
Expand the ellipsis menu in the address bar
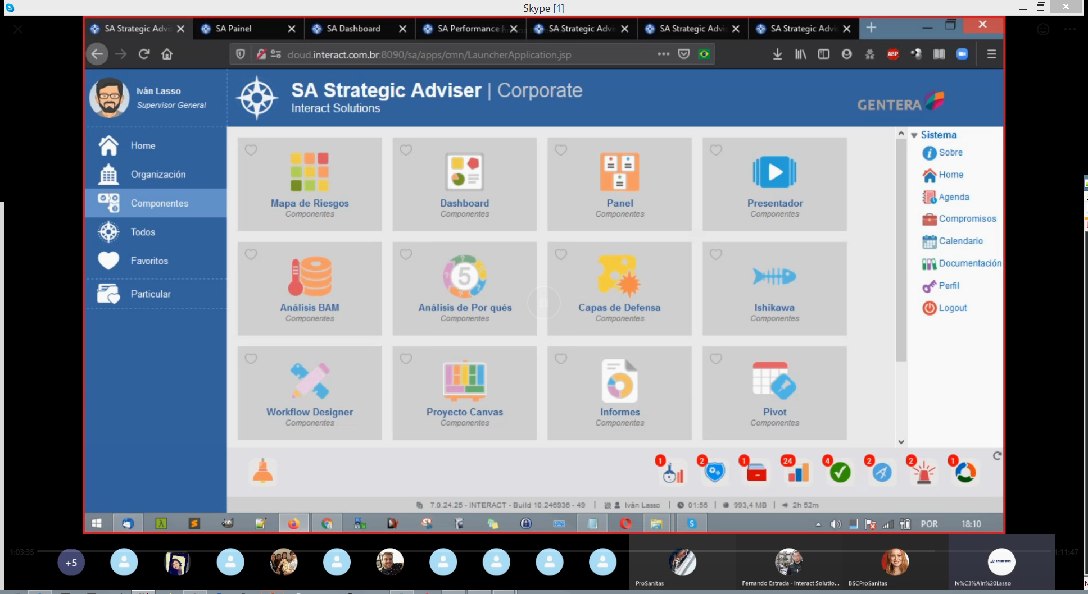(x=663, y=54)
